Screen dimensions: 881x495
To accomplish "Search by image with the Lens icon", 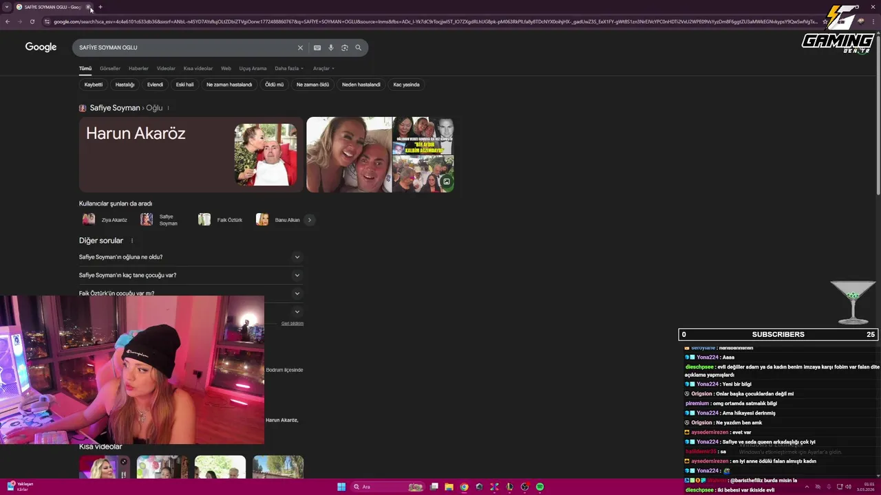I will point(345,47).
